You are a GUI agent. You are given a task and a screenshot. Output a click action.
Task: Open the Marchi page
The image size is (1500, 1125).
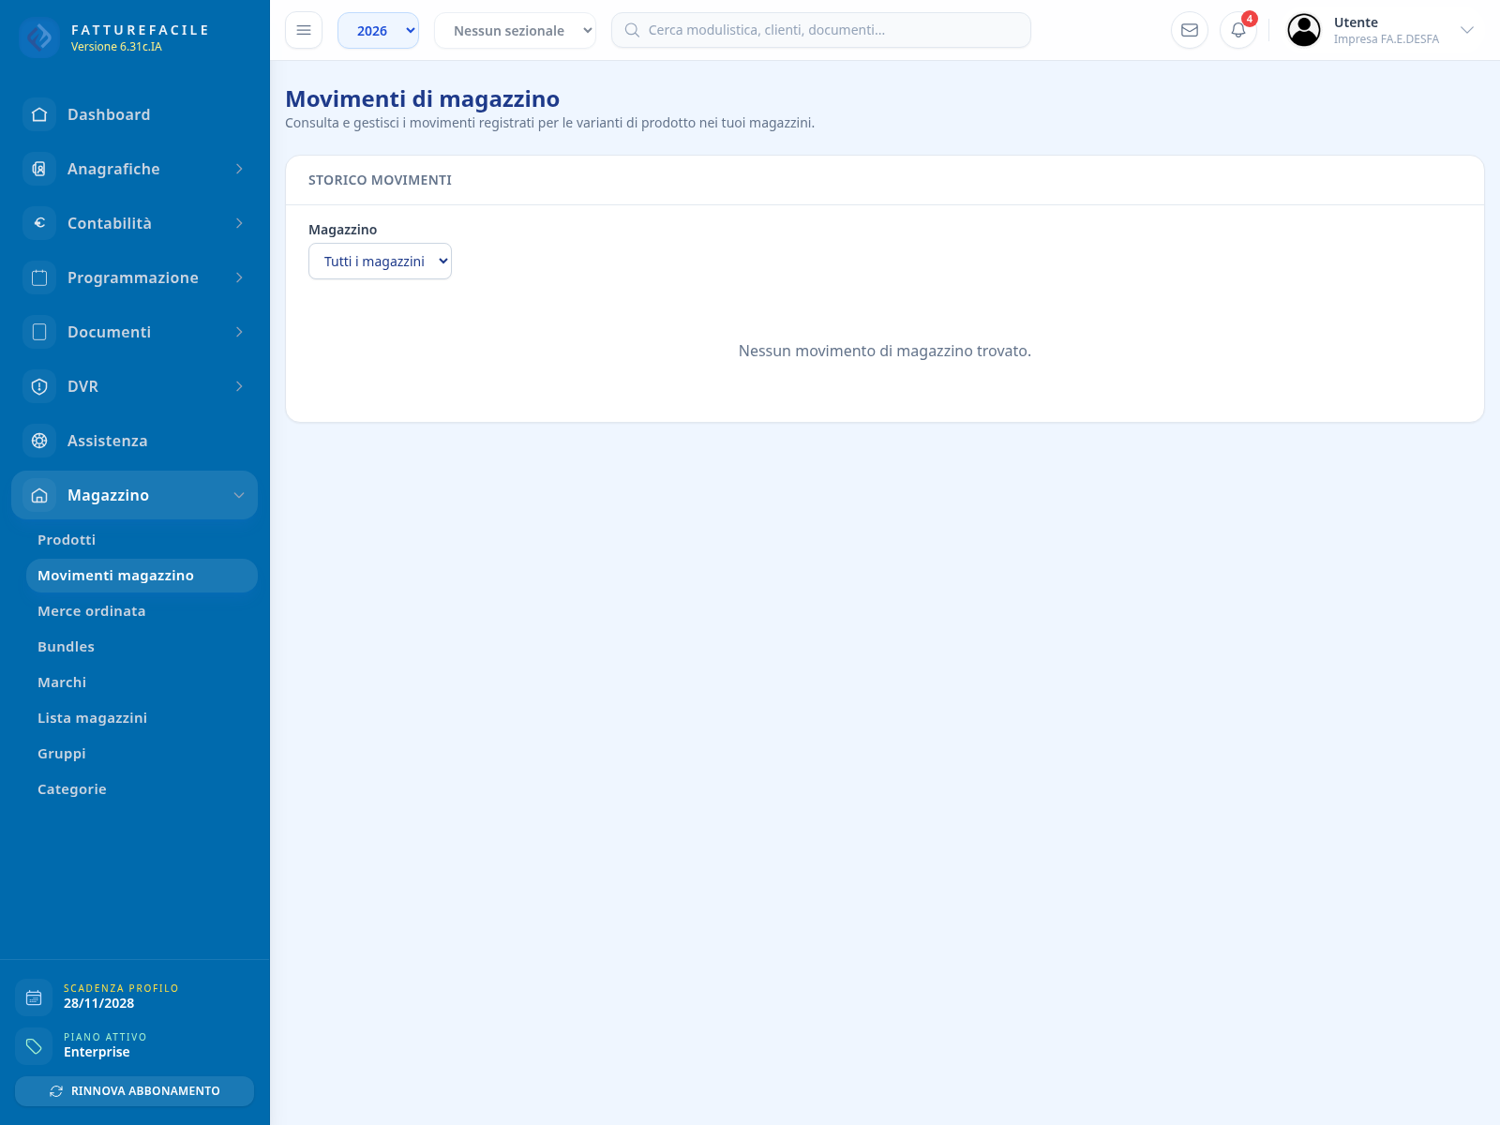tap(142, 682)
